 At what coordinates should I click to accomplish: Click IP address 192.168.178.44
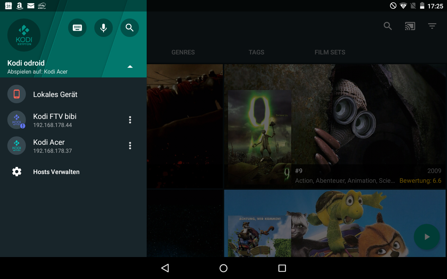coord(52,125)
